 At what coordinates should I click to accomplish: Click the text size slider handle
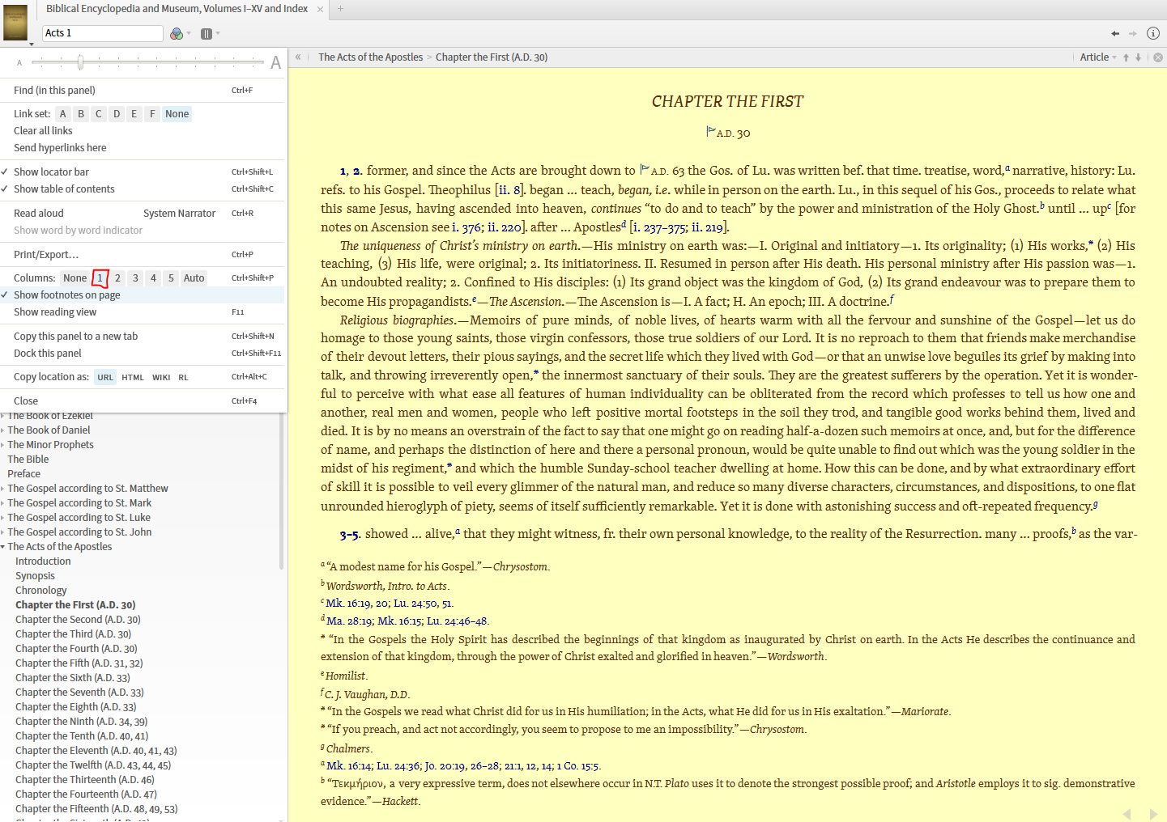pos(80,62)
